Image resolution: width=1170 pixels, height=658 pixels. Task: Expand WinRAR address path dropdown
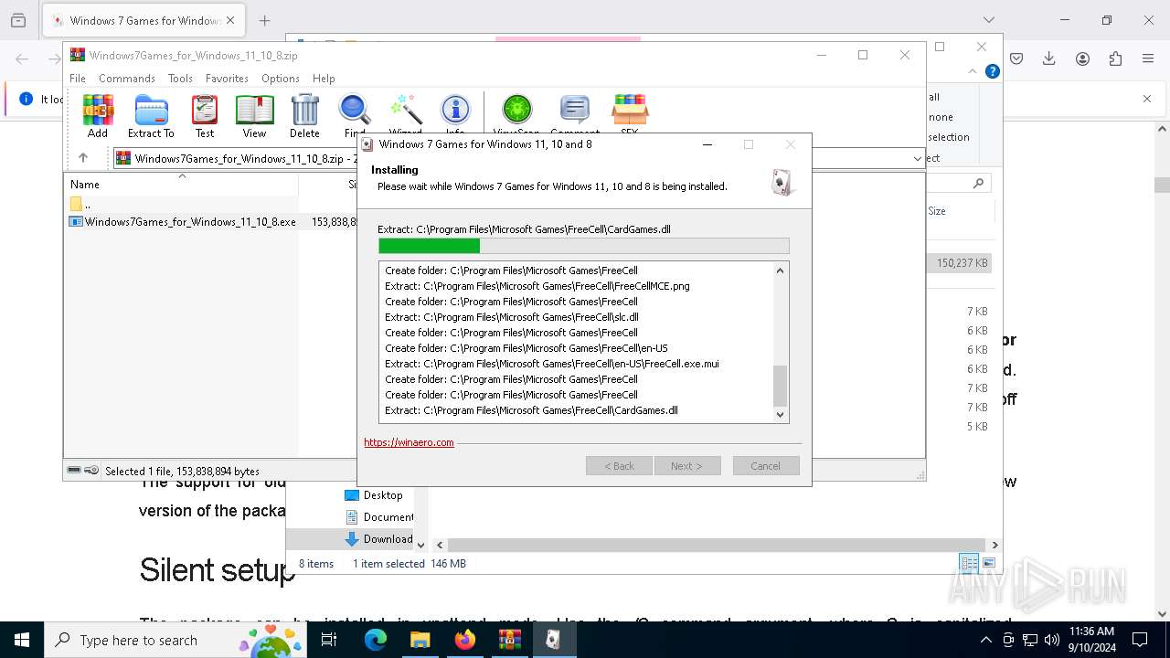click(x=917, y=158)
